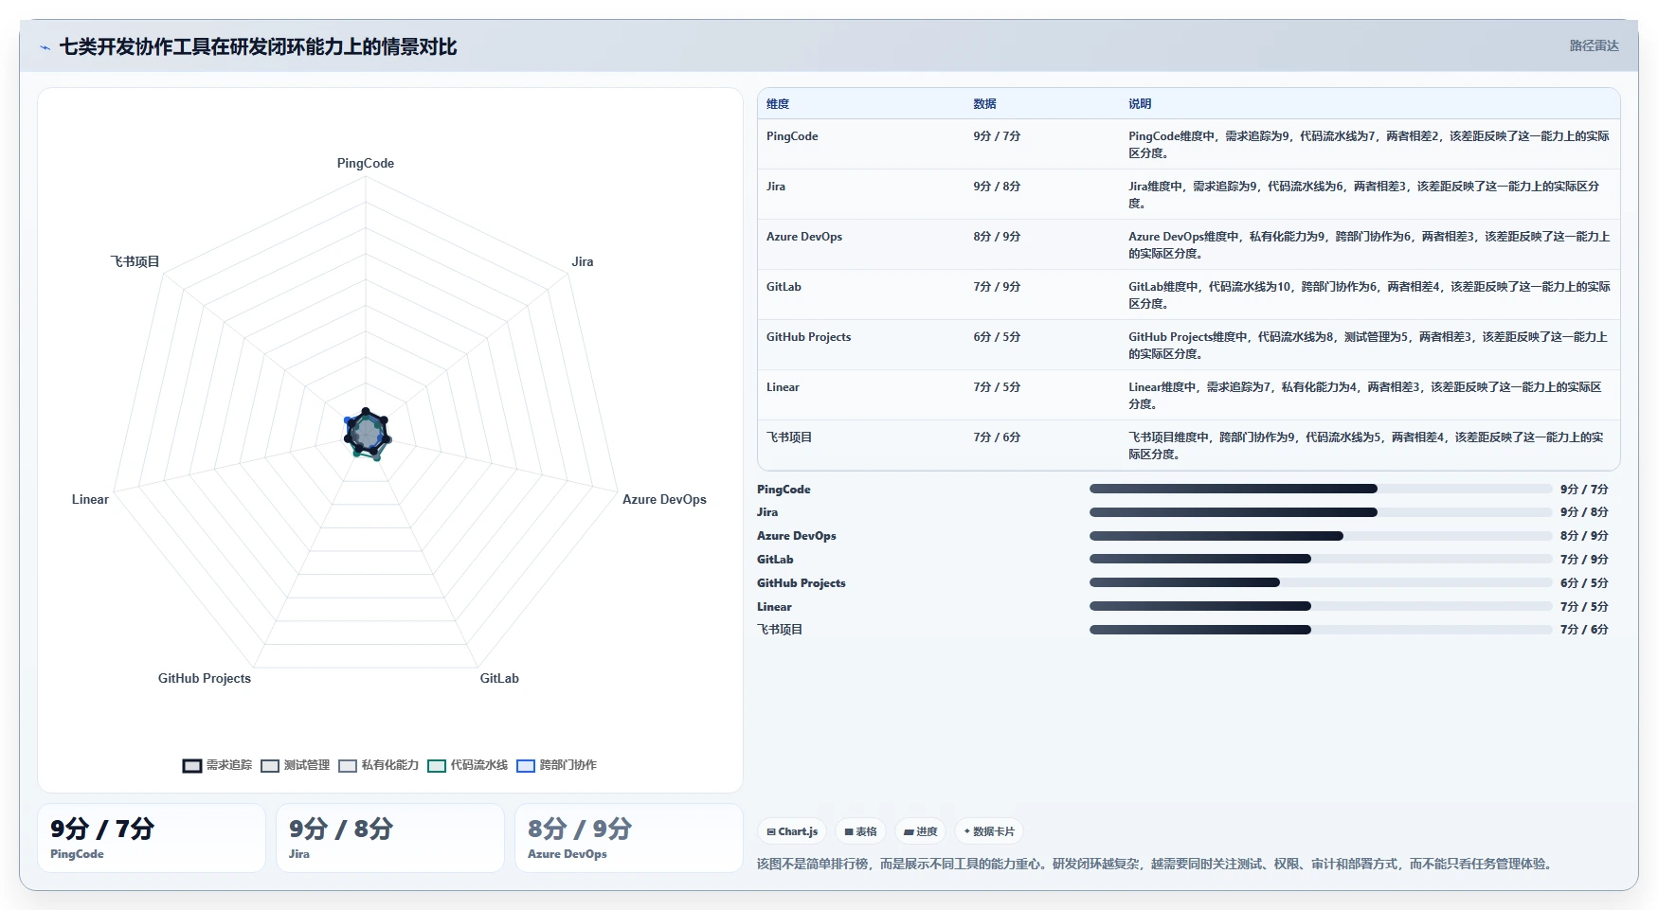Toggle the 测试管理 legend series
Screen dimensions: 1658x910
coord(295,765)
